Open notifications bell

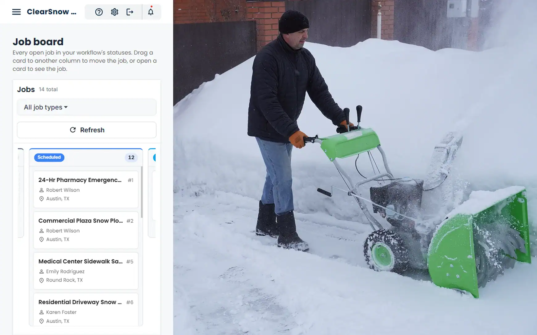point(151,12)
